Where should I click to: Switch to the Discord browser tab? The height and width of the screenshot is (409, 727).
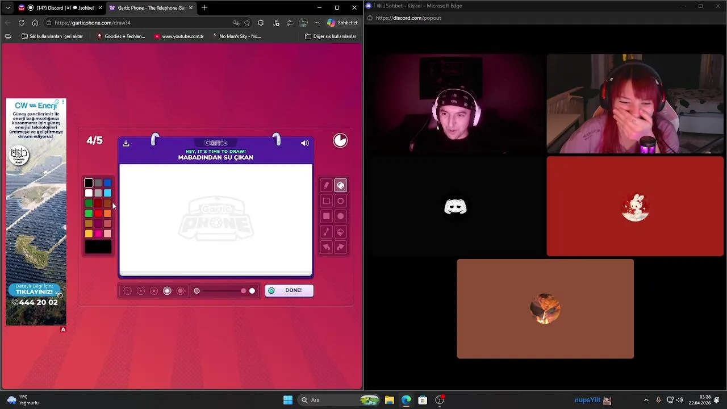(60, 8)
